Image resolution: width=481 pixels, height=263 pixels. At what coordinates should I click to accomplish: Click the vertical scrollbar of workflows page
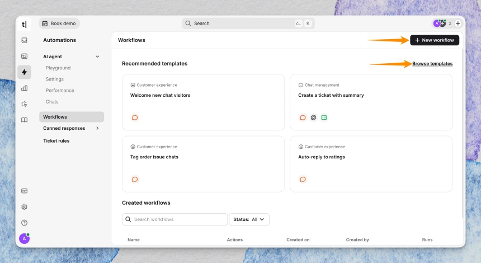coord(463,134)
